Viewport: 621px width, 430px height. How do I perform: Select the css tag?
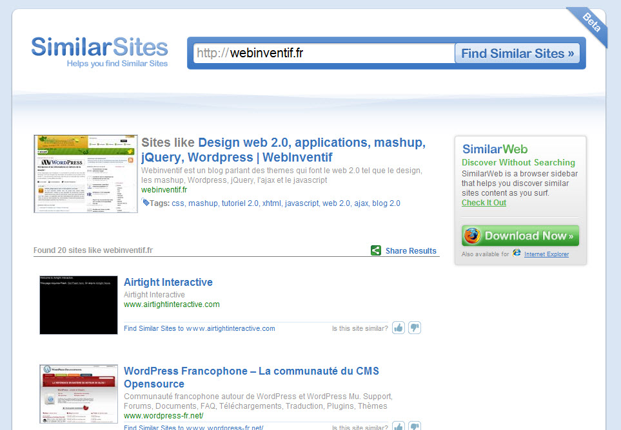point(178,203)
